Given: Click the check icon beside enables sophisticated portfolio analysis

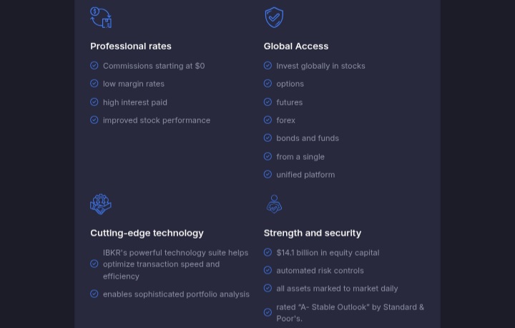Looking at the screenshot, I should (x=94, y=294).
